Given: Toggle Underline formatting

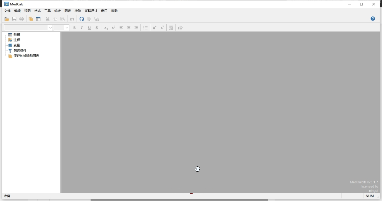Looking at the screenshot, I should [90, 28].
